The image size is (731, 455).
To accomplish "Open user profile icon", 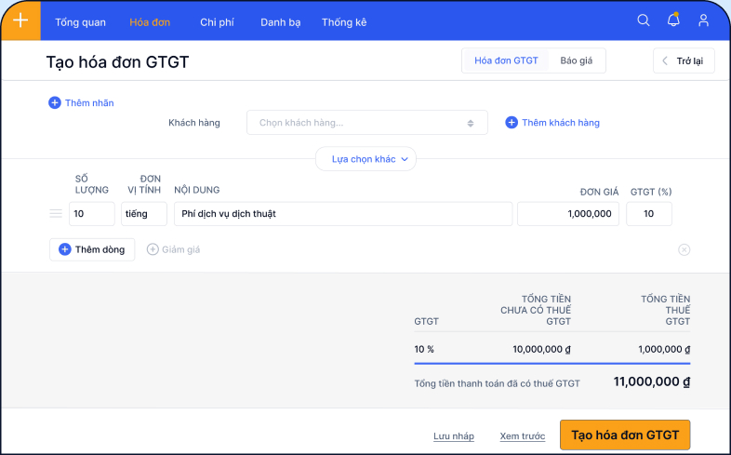I will [703, 20].
